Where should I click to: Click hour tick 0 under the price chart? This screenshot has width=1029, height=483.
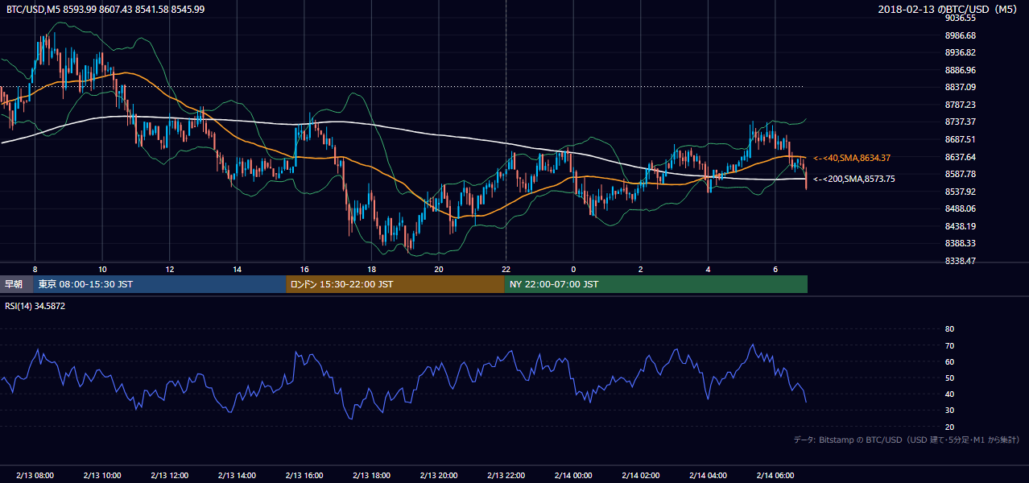pos(573,269)
